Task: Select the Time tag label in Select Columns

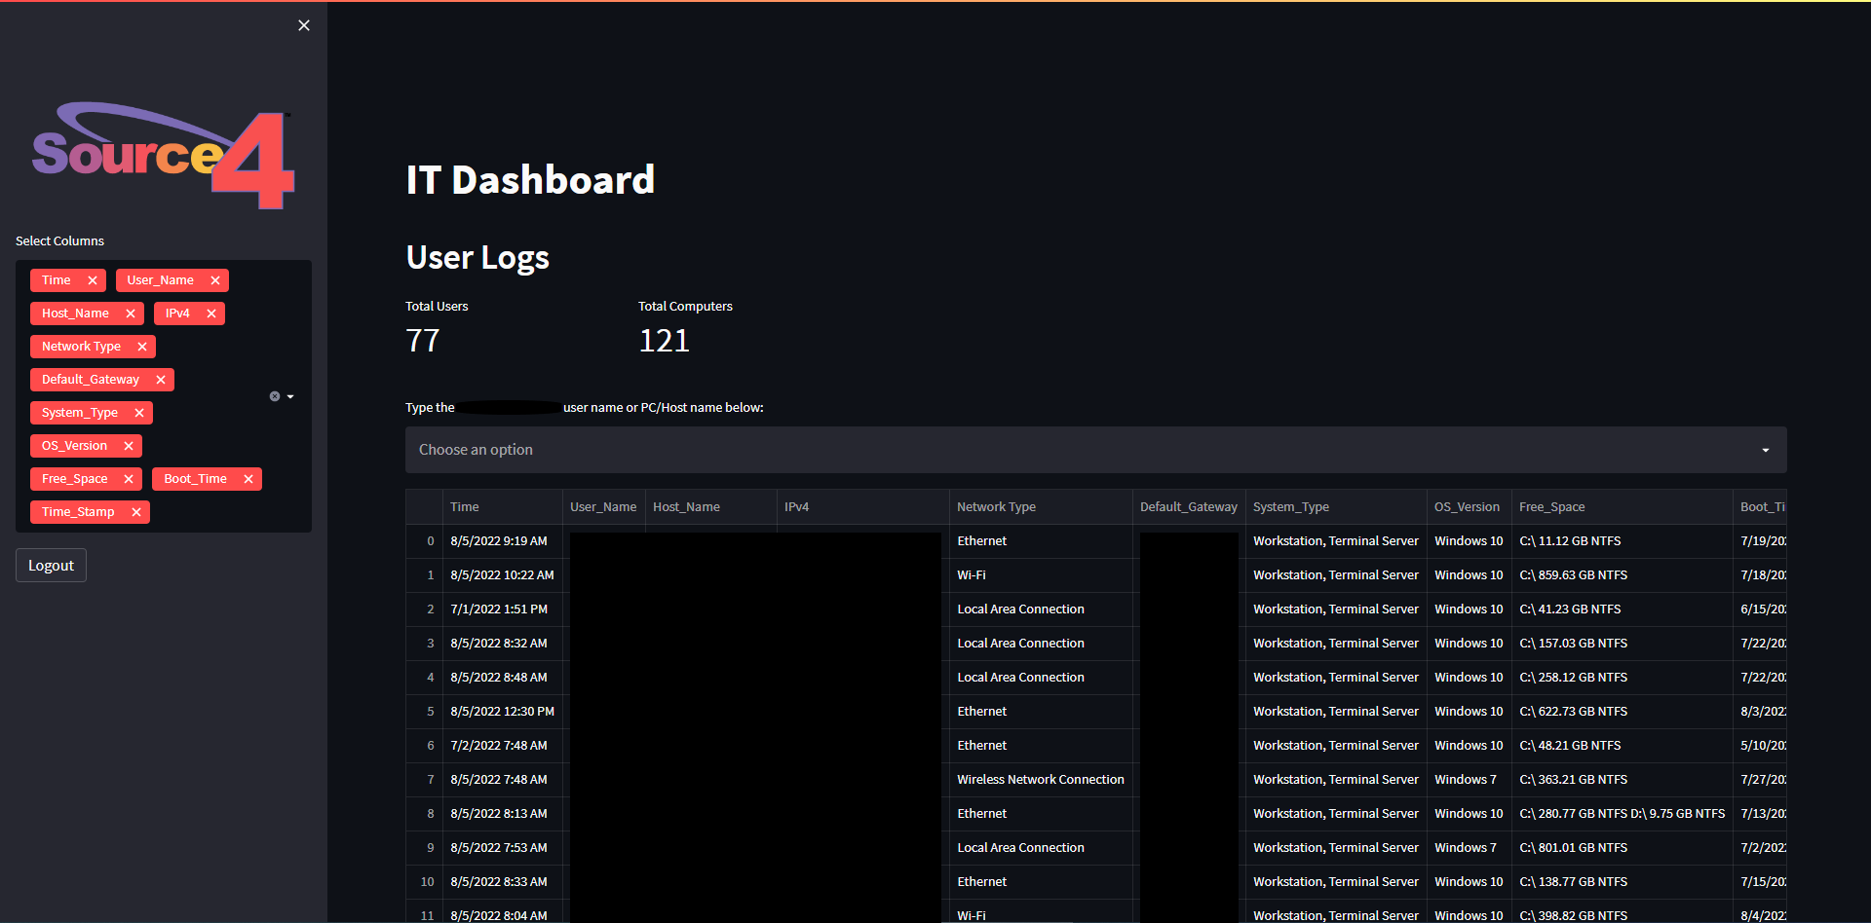Action: [x=57, y=280]
